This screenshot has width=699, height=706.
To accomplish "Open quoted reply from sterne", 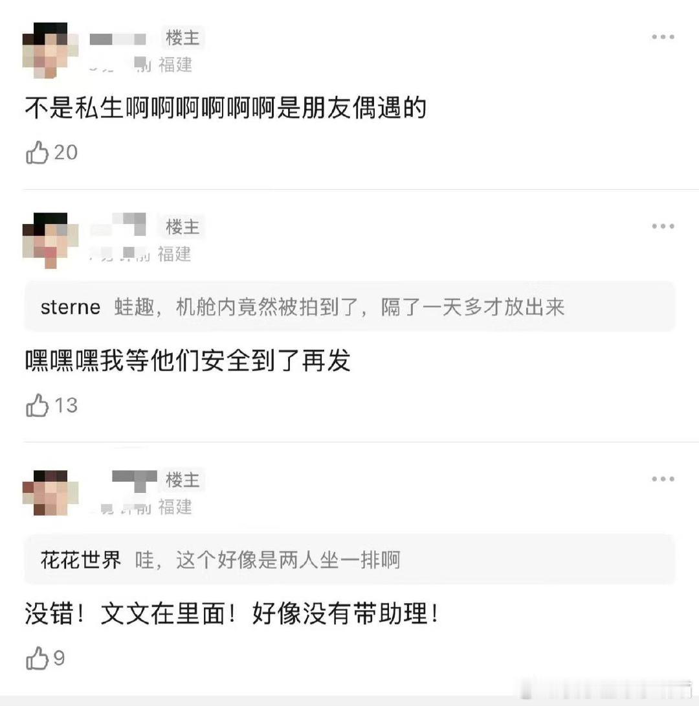I will 349,306.
